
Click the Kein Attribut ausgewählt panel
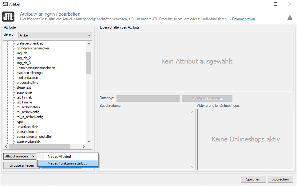click(197, 62)
